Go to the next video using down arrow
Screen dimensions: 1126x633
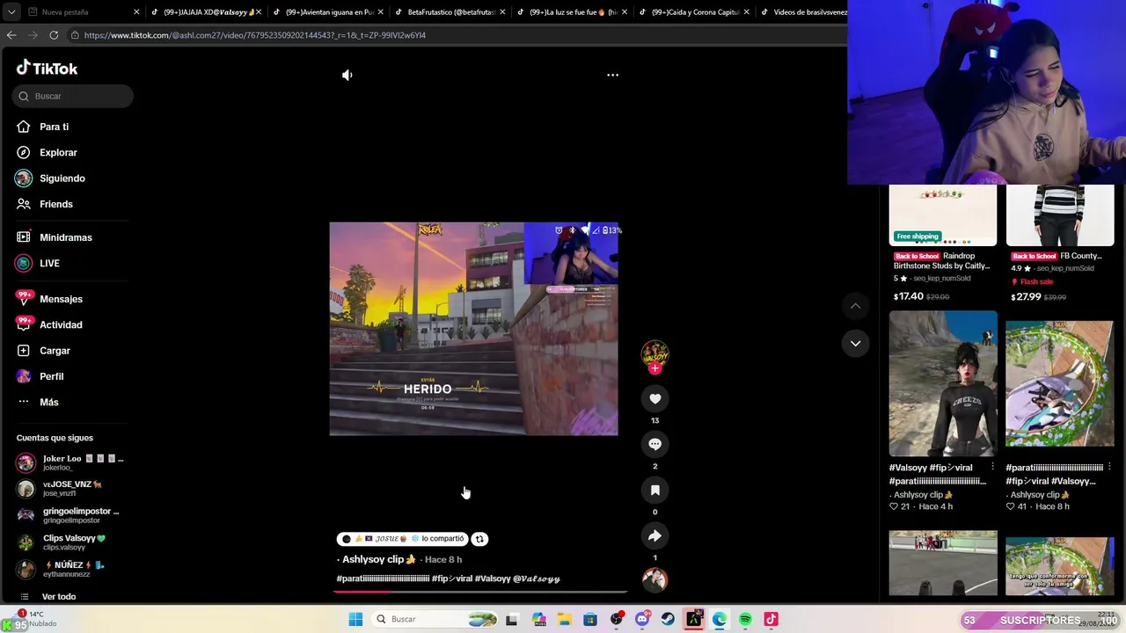point(855,343)
